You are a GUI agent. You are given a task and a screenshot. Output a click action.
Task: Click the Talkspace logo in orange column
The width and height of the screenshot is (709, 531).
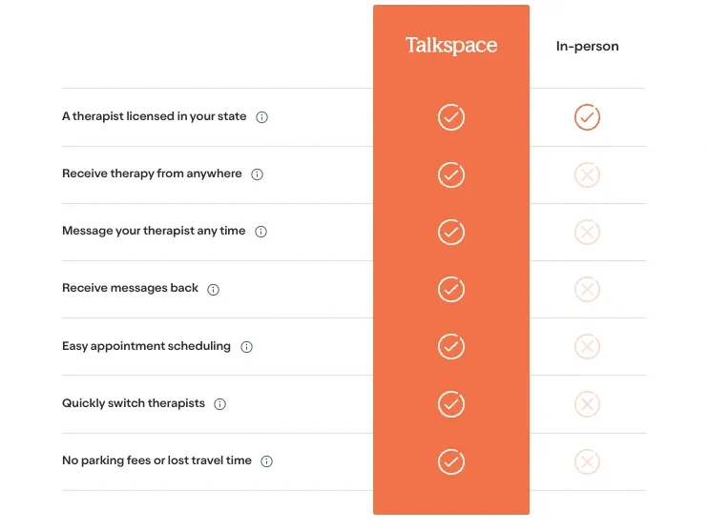451,46
